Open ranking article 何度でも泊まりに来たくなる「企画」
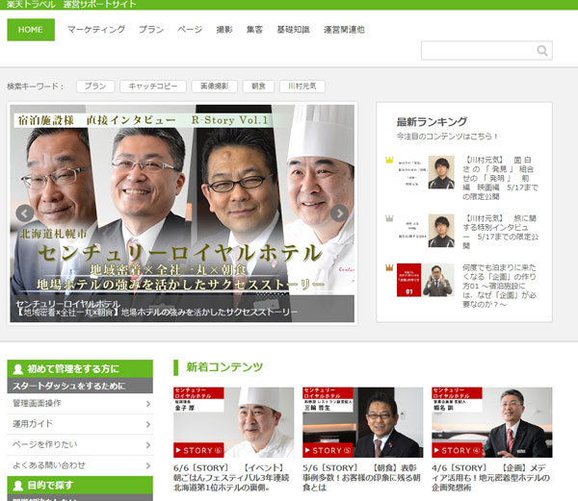578x501 pixels. [499, 286]
